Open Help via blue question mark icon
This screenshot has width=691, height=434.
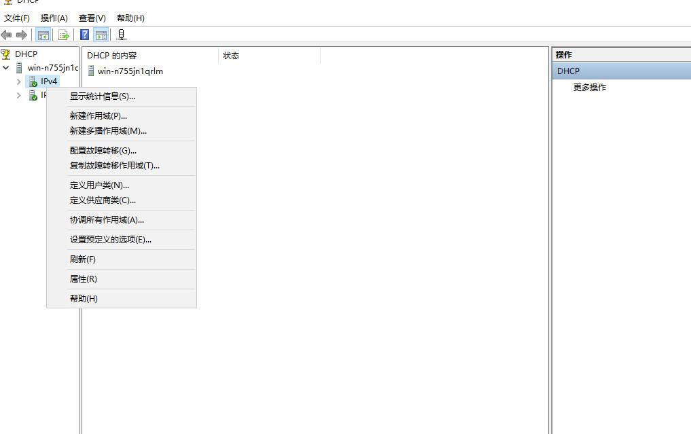click(85, 35)
